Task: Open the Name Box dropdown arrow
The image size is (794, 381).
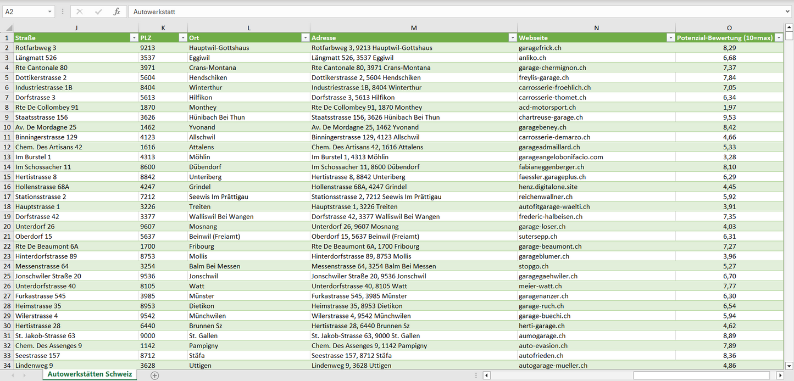Action: tap(50, 12)
